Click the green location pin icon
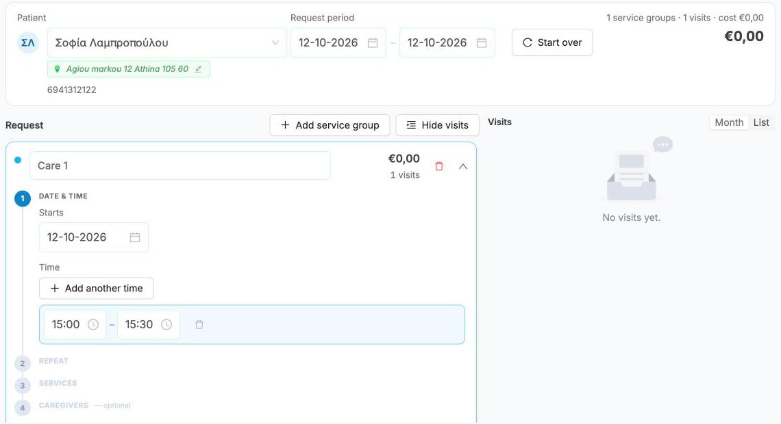This screenshot has width=781, height=424. pos(57,69)
